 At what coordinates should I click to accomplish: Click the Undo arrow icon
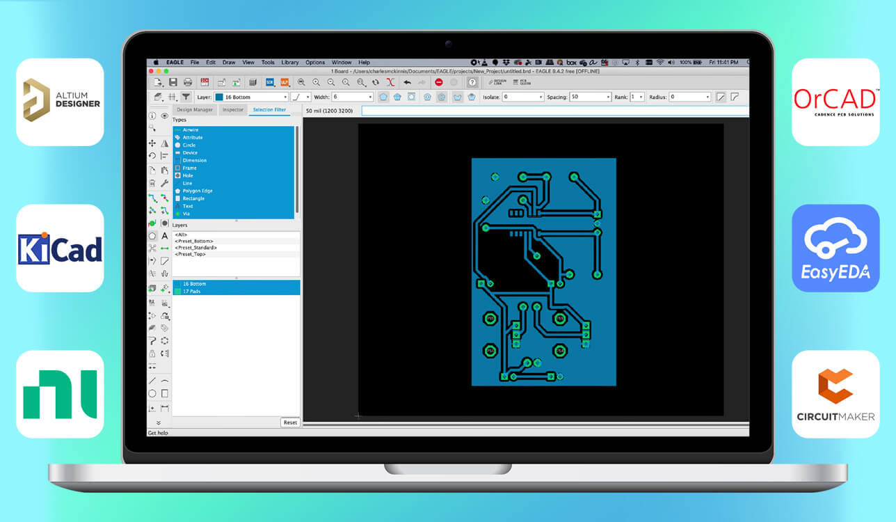[408, 82]
